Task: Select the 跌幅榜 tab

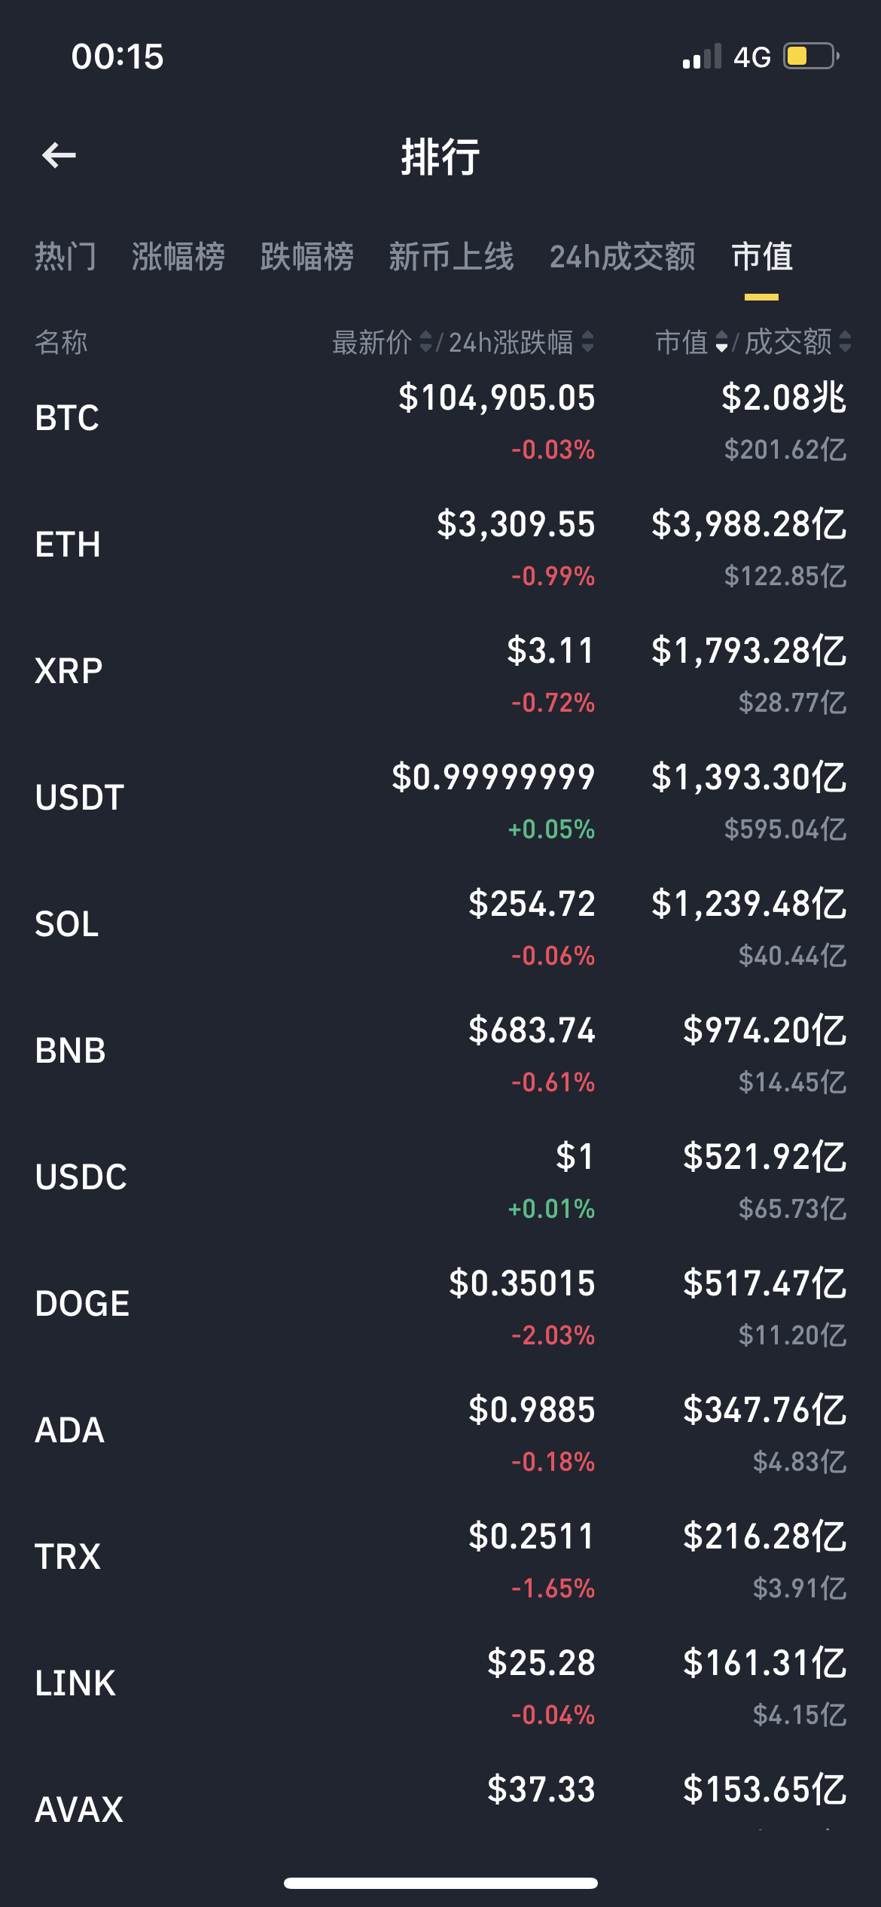Action: point(307,257)
